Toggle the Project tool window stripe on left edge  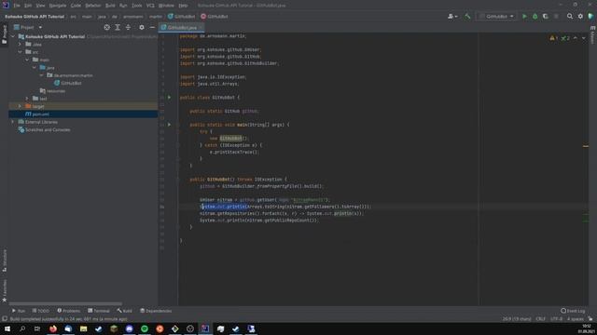coord(5,34)
